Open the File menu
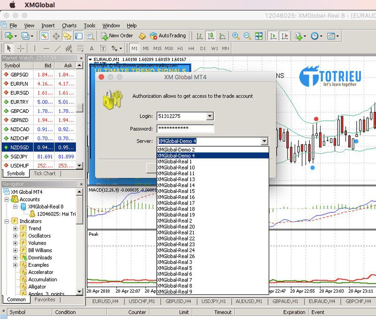Viewport: 376px width, 319px height. pyautogui.click(x=13, y=25)
